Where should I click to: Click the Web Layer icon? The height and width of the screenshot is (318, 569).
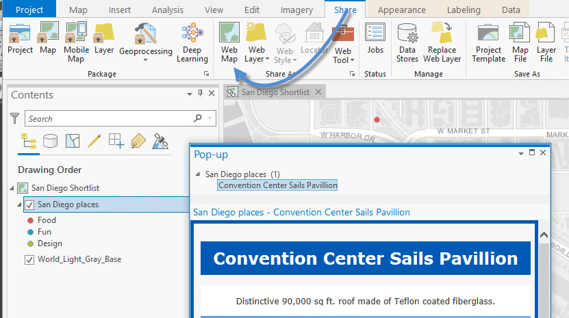pyautogui.click(x=256, y=33)
